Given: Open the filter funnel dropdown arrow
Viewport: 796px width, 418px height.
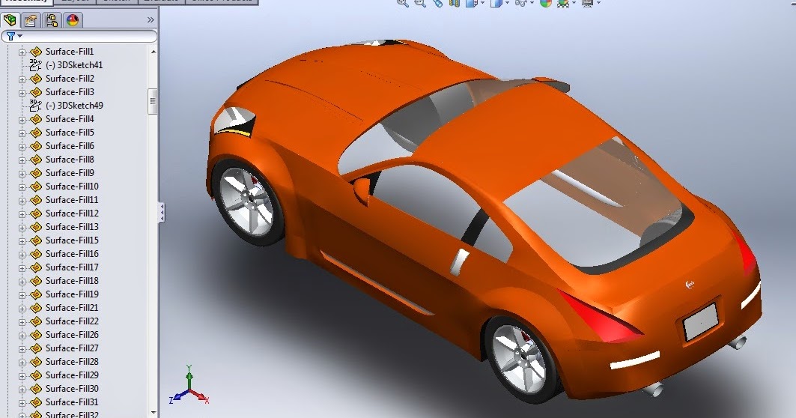Looking at the screenshot, I should [x=20, y=36].
